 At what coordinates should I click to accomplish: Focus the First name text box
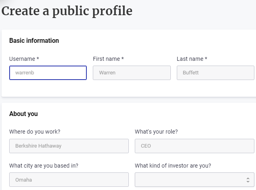[132, 73]
